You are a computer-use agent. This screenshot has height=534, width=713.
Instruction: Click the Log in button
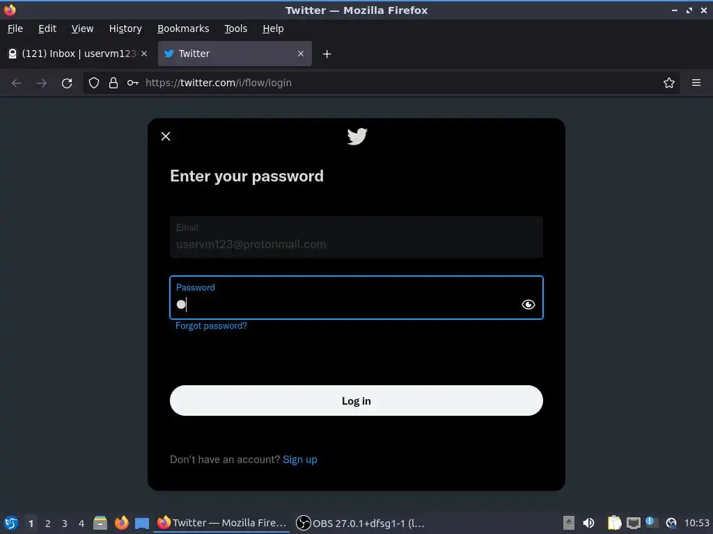pos(356,400)
